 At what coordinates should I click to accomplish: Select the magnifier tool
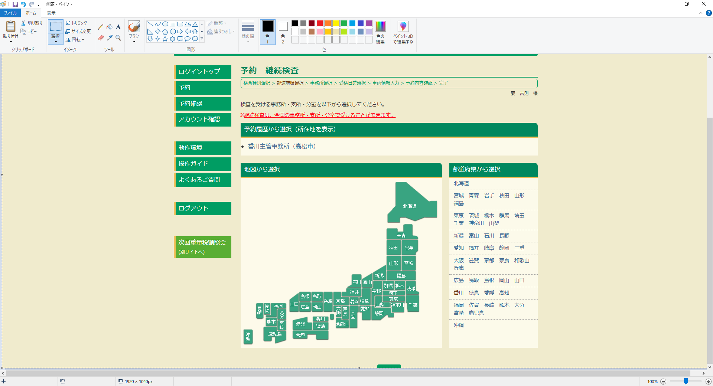[x=118, y=38]
